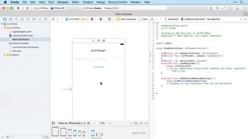Open Assets.xcassets in the navigator
Screen dimensions: 248x139
(x=21, y=43)
